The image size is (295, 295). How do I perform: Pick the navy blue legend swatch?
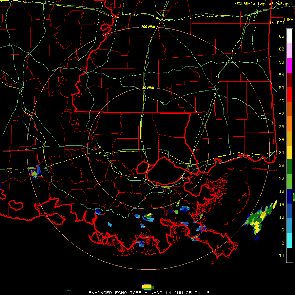pos(289,196)
